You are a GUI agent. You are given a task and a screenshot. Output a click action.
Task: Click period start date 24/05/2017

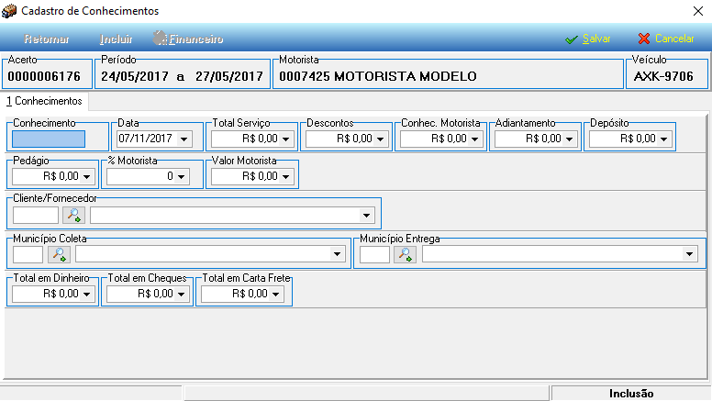point(135,76)
